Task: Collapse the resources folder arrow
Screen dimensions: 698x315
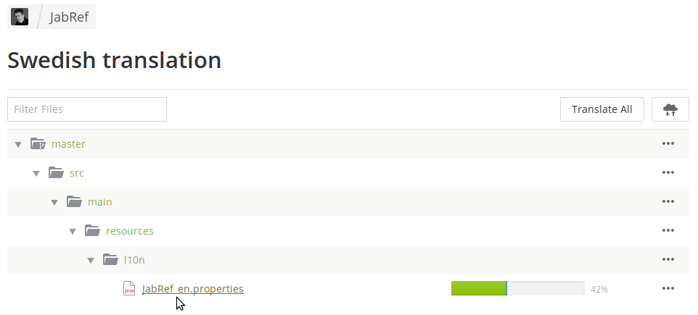Action: pyautogui.click(x=73, y=231)
